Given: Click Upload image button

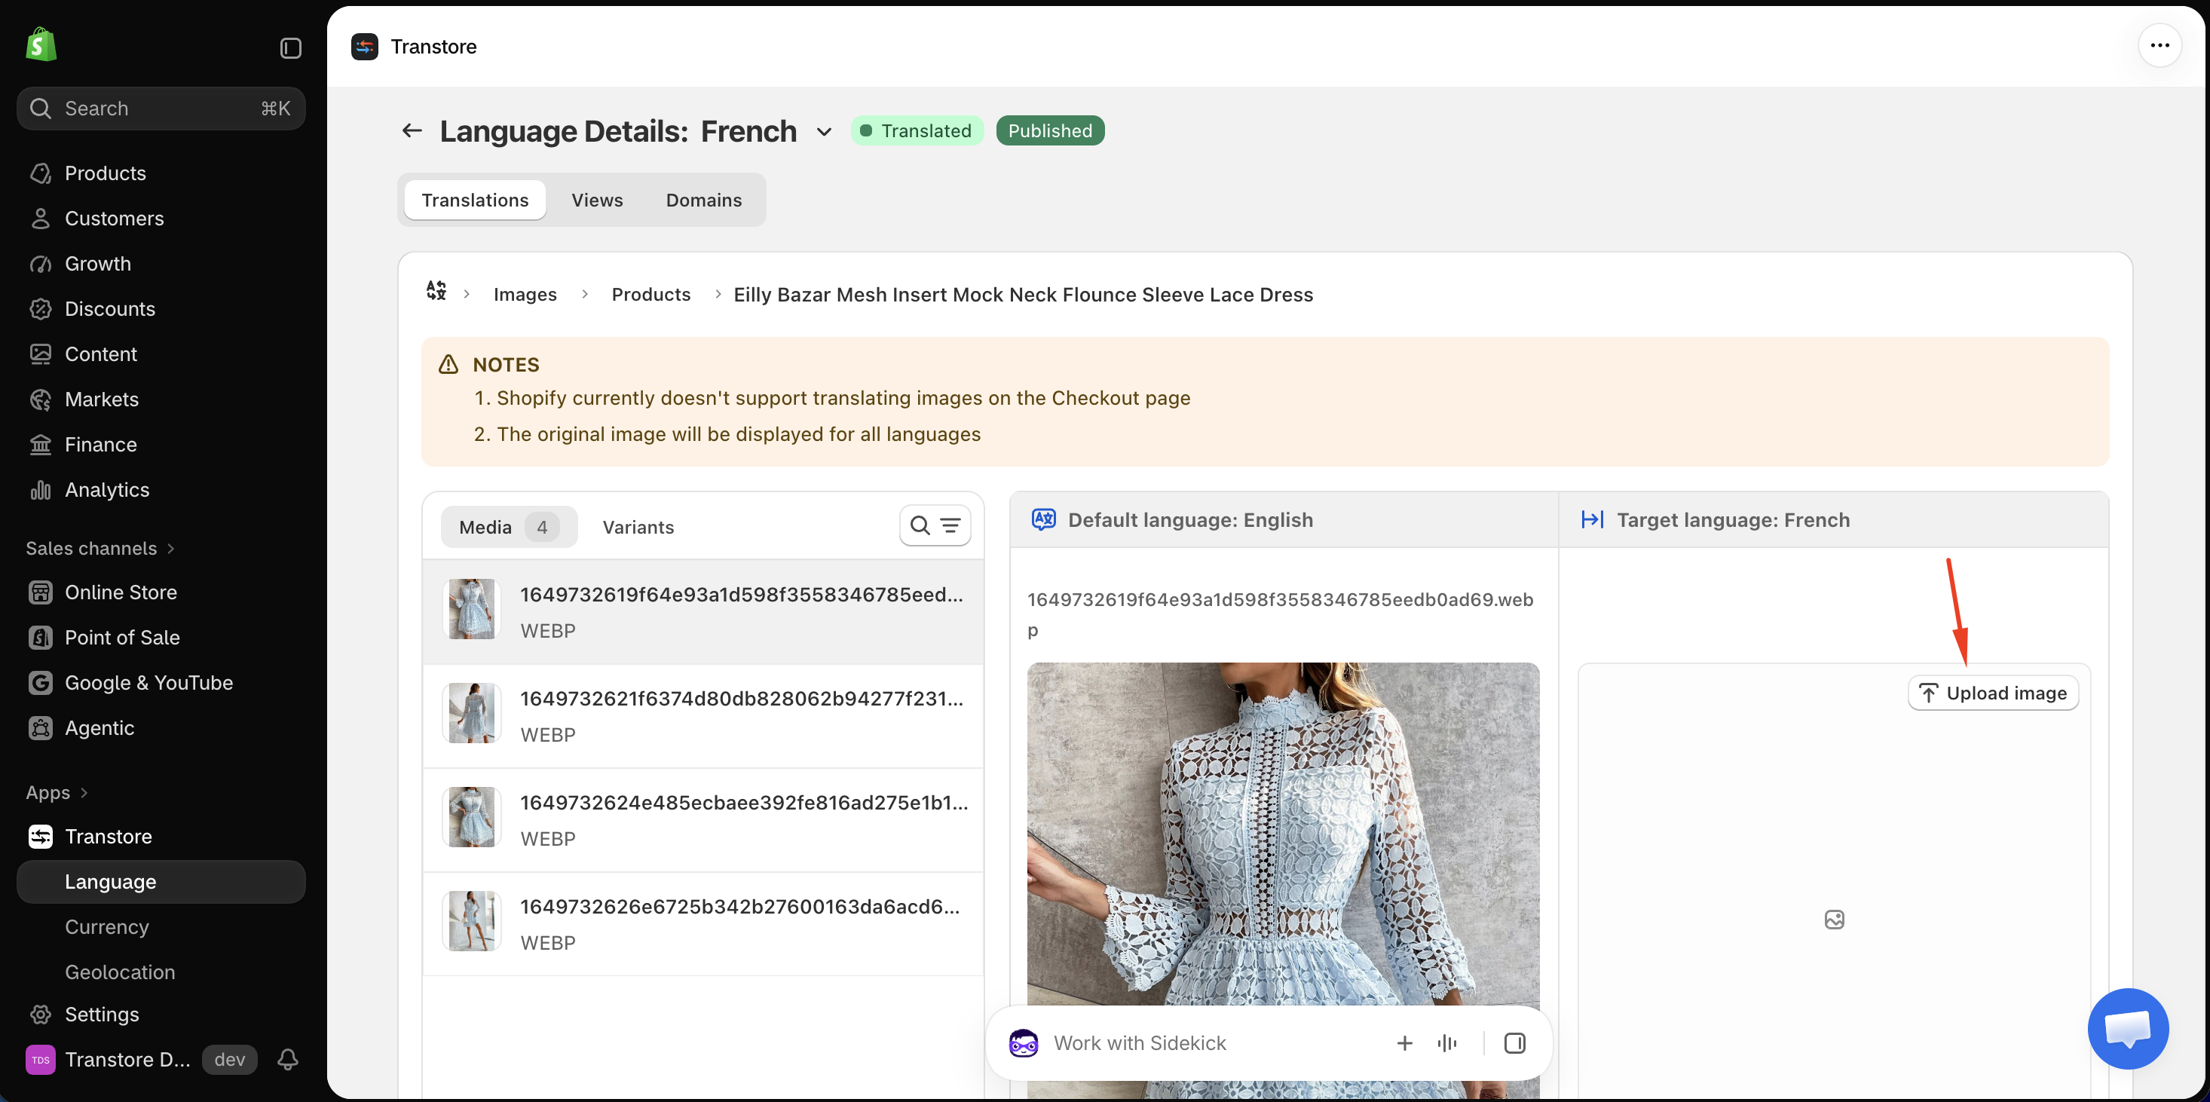Looking at the screenshot, I should coord(1992,693).
